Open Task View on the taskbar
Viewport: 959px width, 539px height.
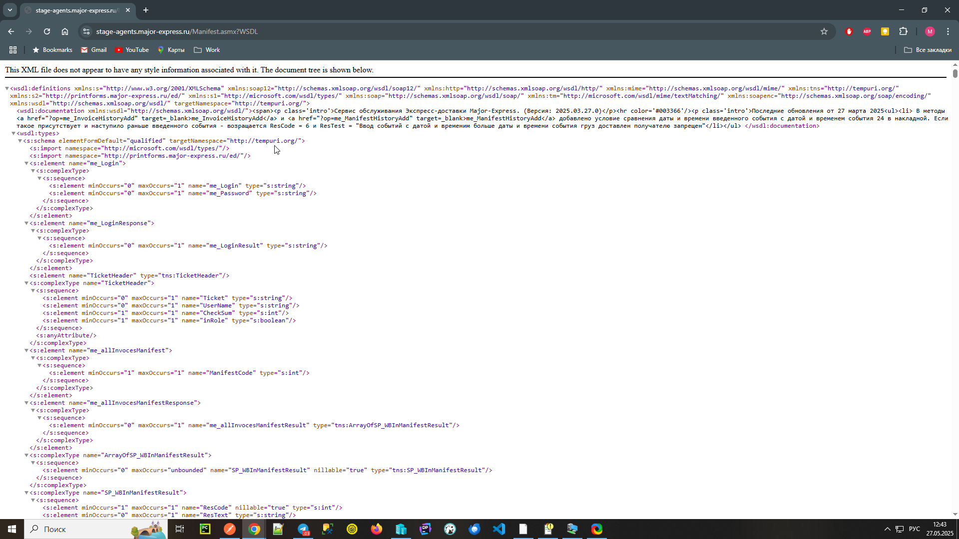tap(180, 529)
